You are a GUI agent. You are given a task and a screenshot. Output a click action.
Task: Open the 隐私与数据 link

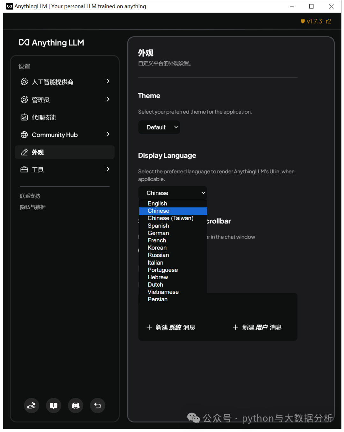click(x=33, y=207)
